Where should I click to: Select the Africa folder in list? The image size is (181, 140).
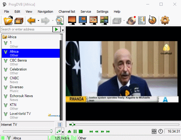click(31, 37)
